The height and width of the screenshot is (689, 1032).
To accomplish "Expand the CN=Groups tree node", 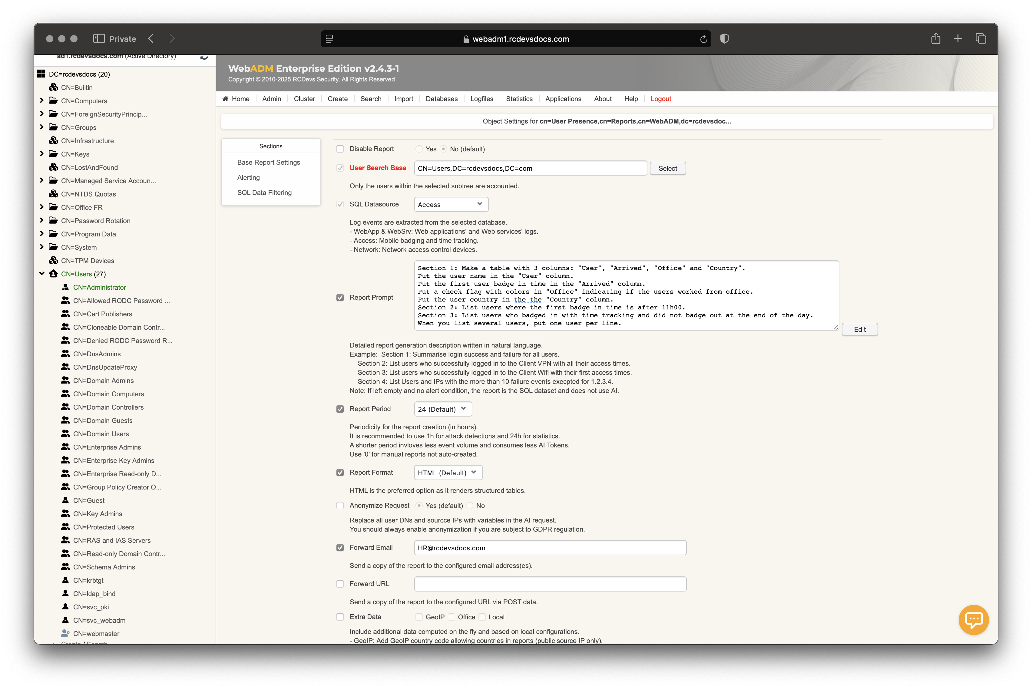I will [x=41, y=127].
